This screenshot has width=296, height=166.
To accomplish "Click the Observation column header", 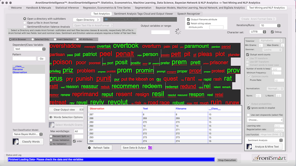I will 97,109.
